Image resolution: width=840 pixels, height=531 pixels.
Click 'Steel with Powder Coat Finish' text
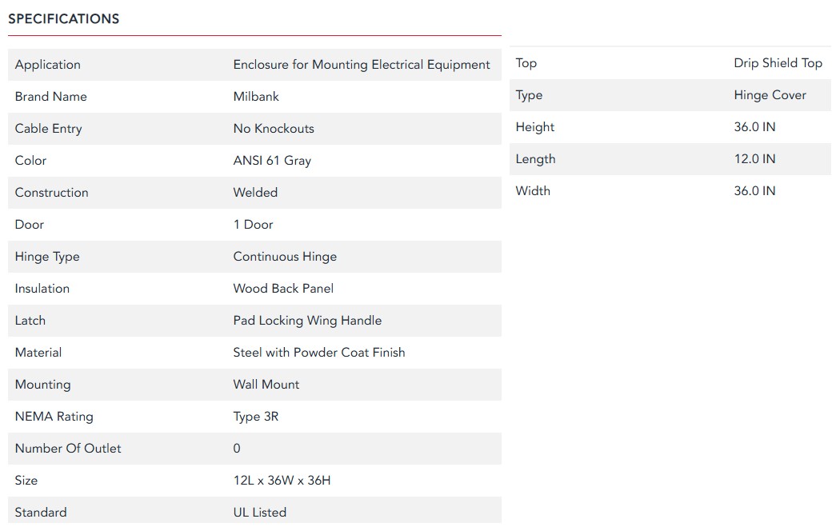(x=319, y=353)
